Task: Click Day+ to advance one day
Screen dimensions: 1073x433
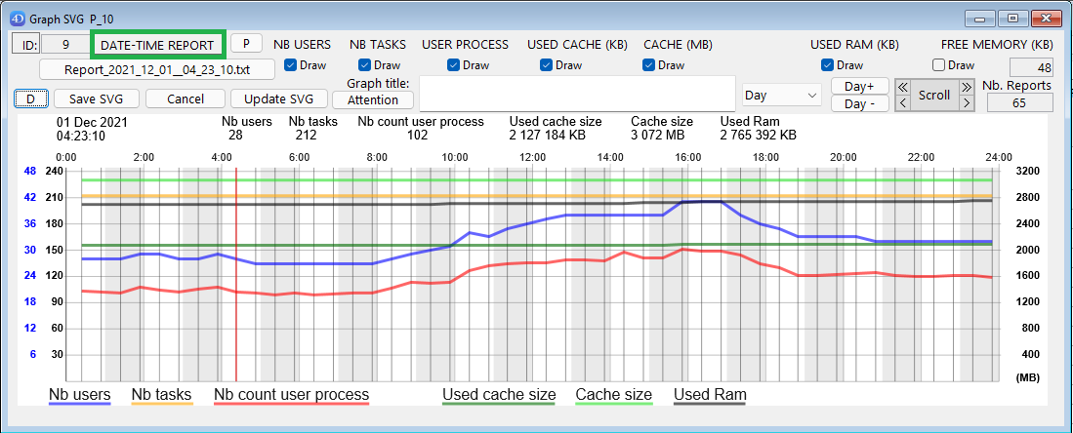Action: 859,86
